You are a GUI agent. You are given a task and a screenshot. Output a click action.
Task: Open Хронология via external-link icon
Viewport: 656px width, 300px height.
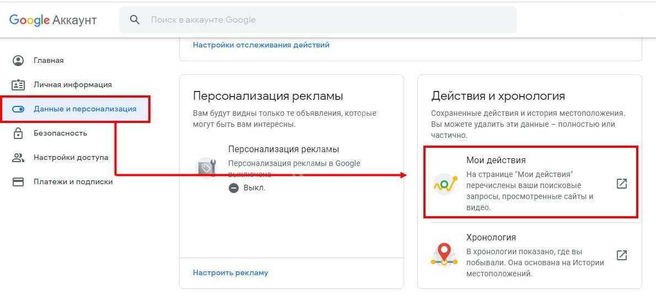pos(621,255)
